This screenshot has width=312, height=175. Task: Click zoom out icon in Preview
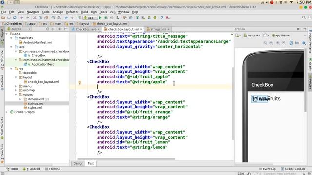tap(284, 43)
